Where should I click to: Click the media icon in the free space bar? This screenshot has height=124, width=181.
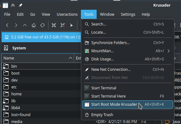click(7, 37)
